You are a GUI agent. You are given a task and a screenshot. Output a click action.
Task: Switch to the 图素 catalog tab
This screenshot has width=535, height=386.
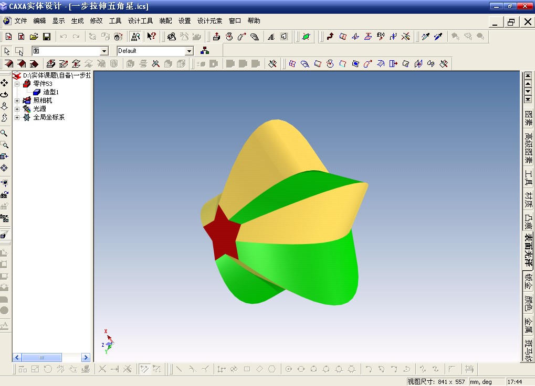pos(528,118)
